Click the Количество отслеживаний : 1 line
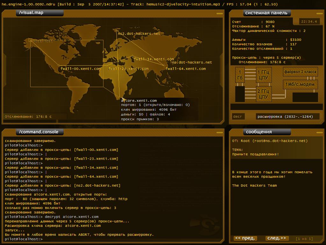326x245 pixels. (262, 48)
